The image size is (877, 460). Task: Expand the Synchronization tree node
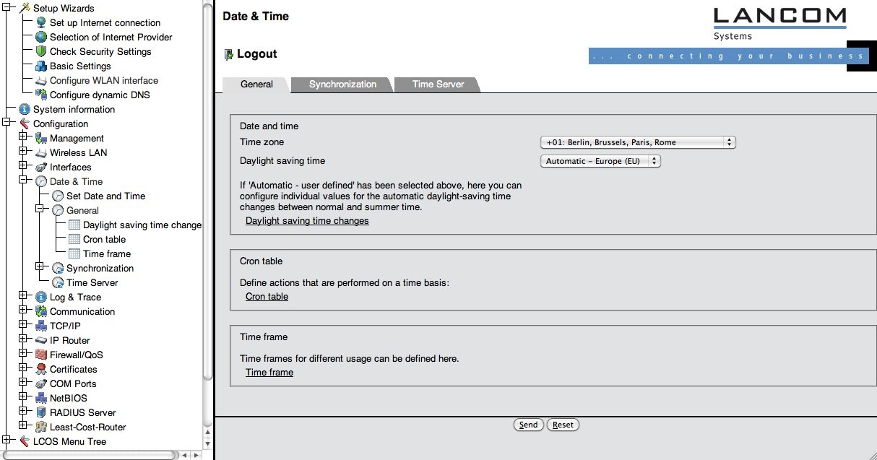(40, 266)
